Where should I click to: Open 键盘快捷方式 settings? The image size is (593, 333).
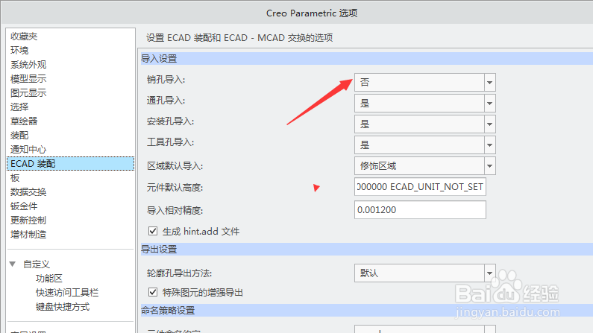63,307
